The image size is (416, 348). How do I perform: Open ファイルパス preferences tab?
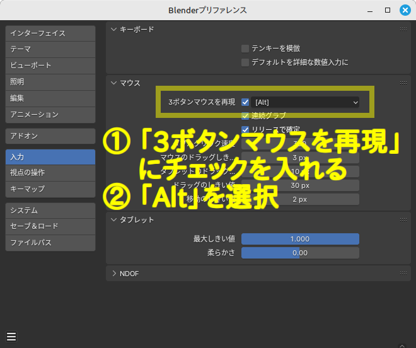tap(50, 243)
